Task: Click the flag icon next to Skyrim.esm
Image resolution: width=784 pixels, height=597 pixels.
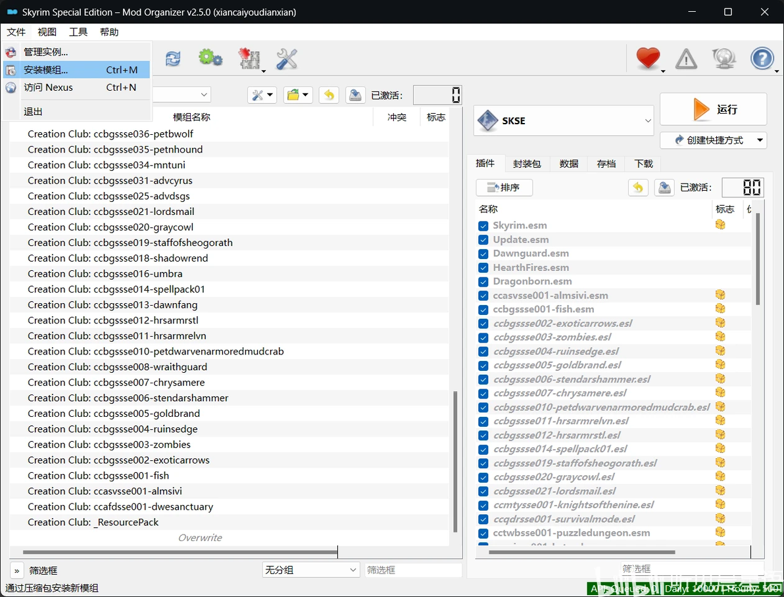Action: (x=720, y=225)
